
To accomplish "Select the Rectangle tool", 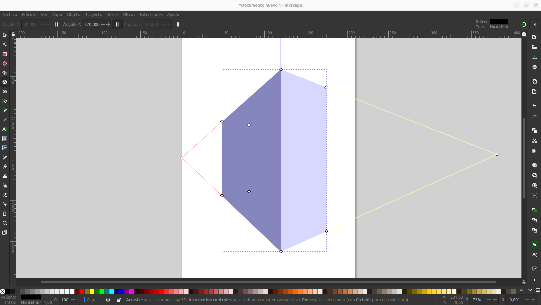I will tap(5, 54).
